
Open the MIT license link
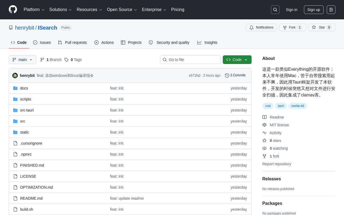[279, 125]
